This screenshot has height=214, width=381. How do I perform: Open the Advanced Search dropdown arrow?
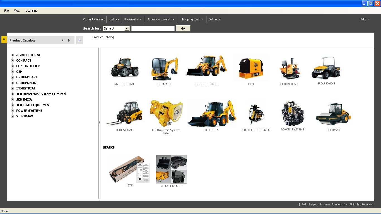tap(174, 19)
